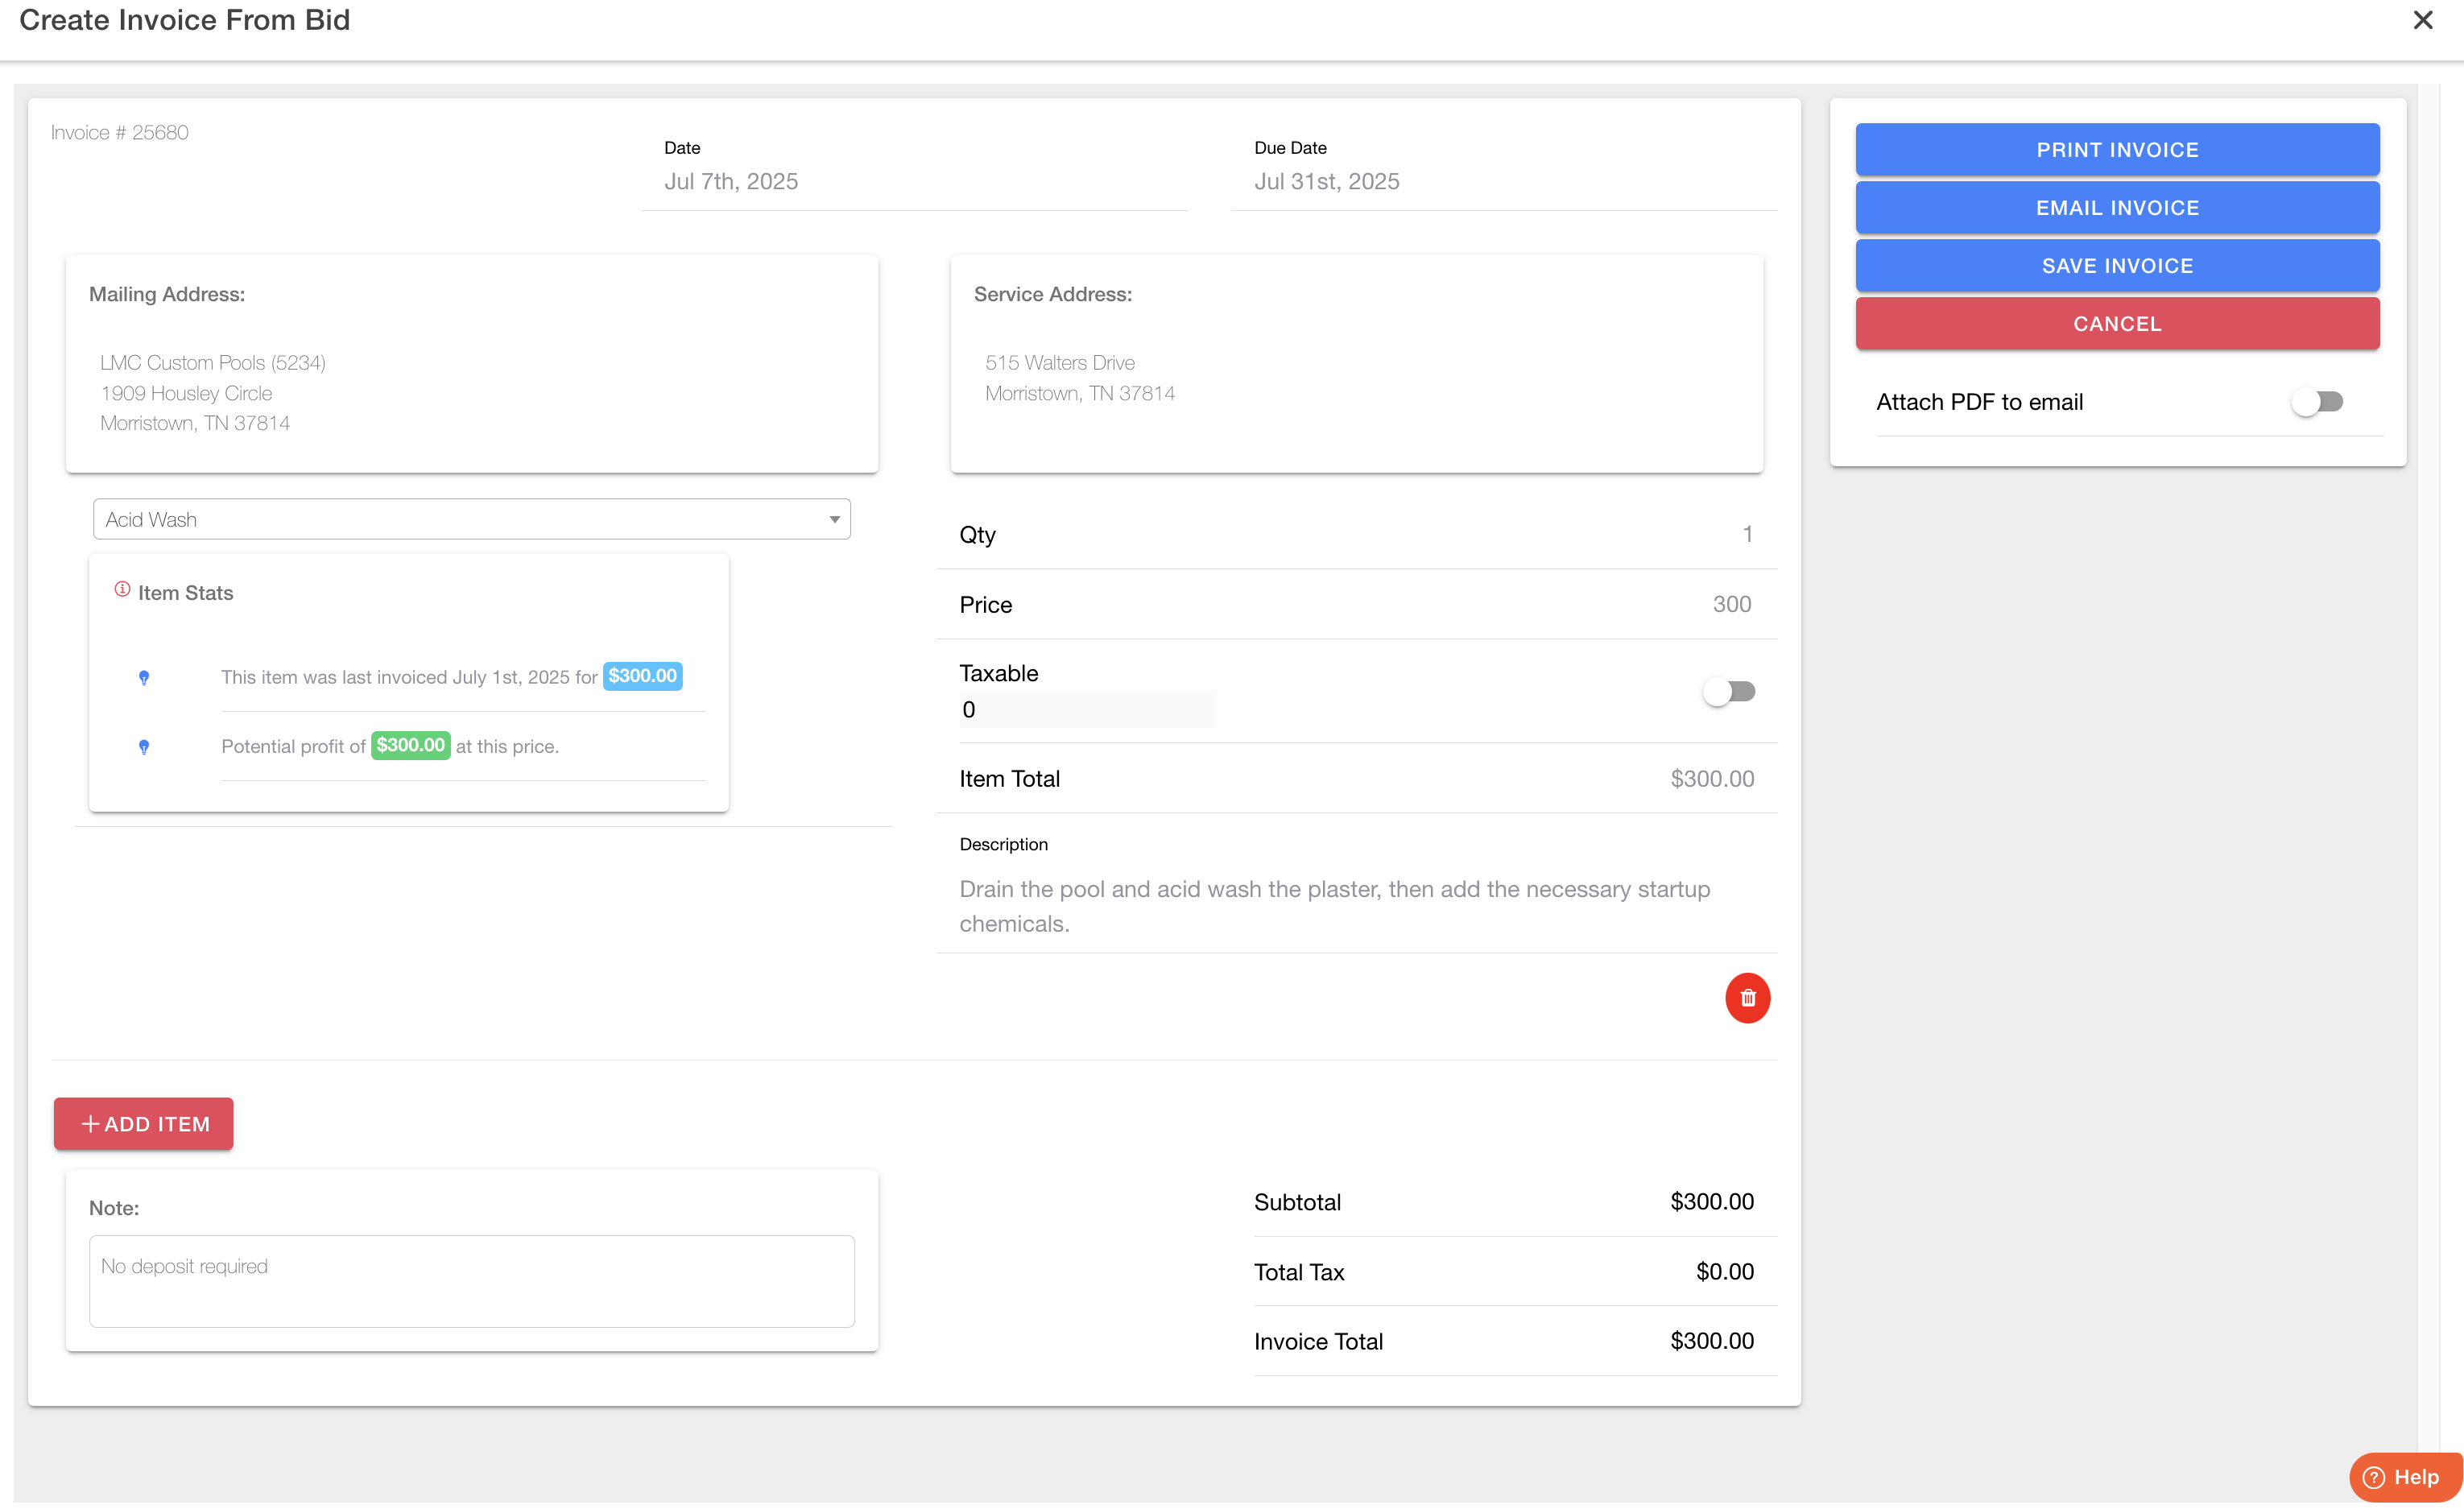Screen dimensions: 2464x1509
Task: Click the lightbulb icon beside last invoiced
Action: pyautogui.click(x=144, y=678)
